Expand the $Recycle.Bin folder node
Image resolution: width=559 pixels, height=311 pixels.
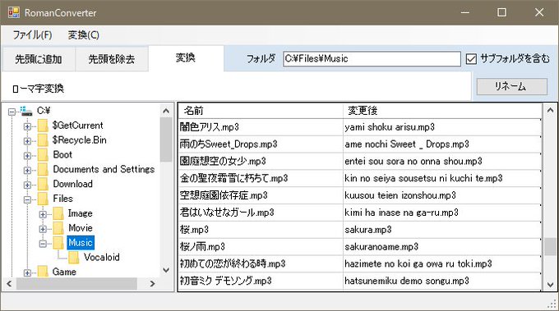tap(27, 141)
